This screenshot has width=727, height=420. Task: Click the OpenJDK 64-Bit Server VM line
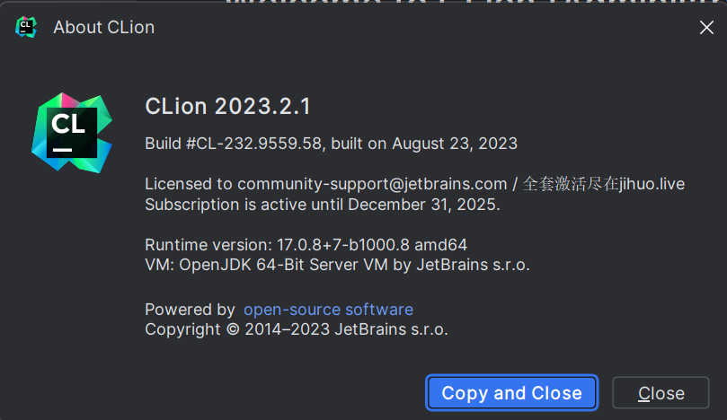pyautogui.click(x=338, y=265)
